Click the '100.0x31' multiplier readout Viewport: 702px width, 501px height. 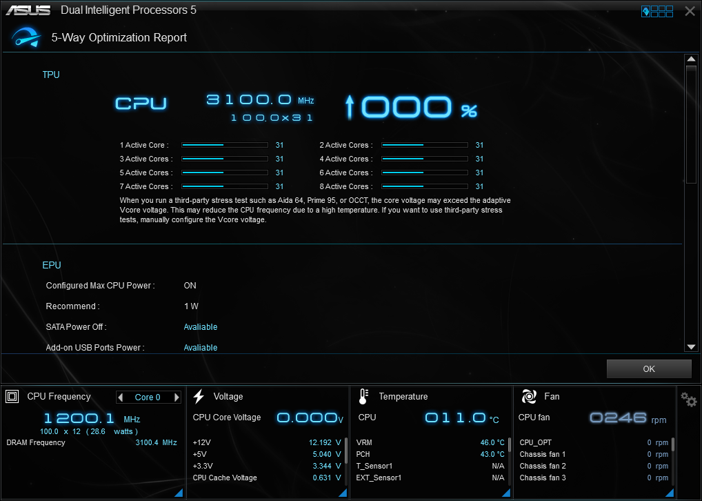point(272,118)
